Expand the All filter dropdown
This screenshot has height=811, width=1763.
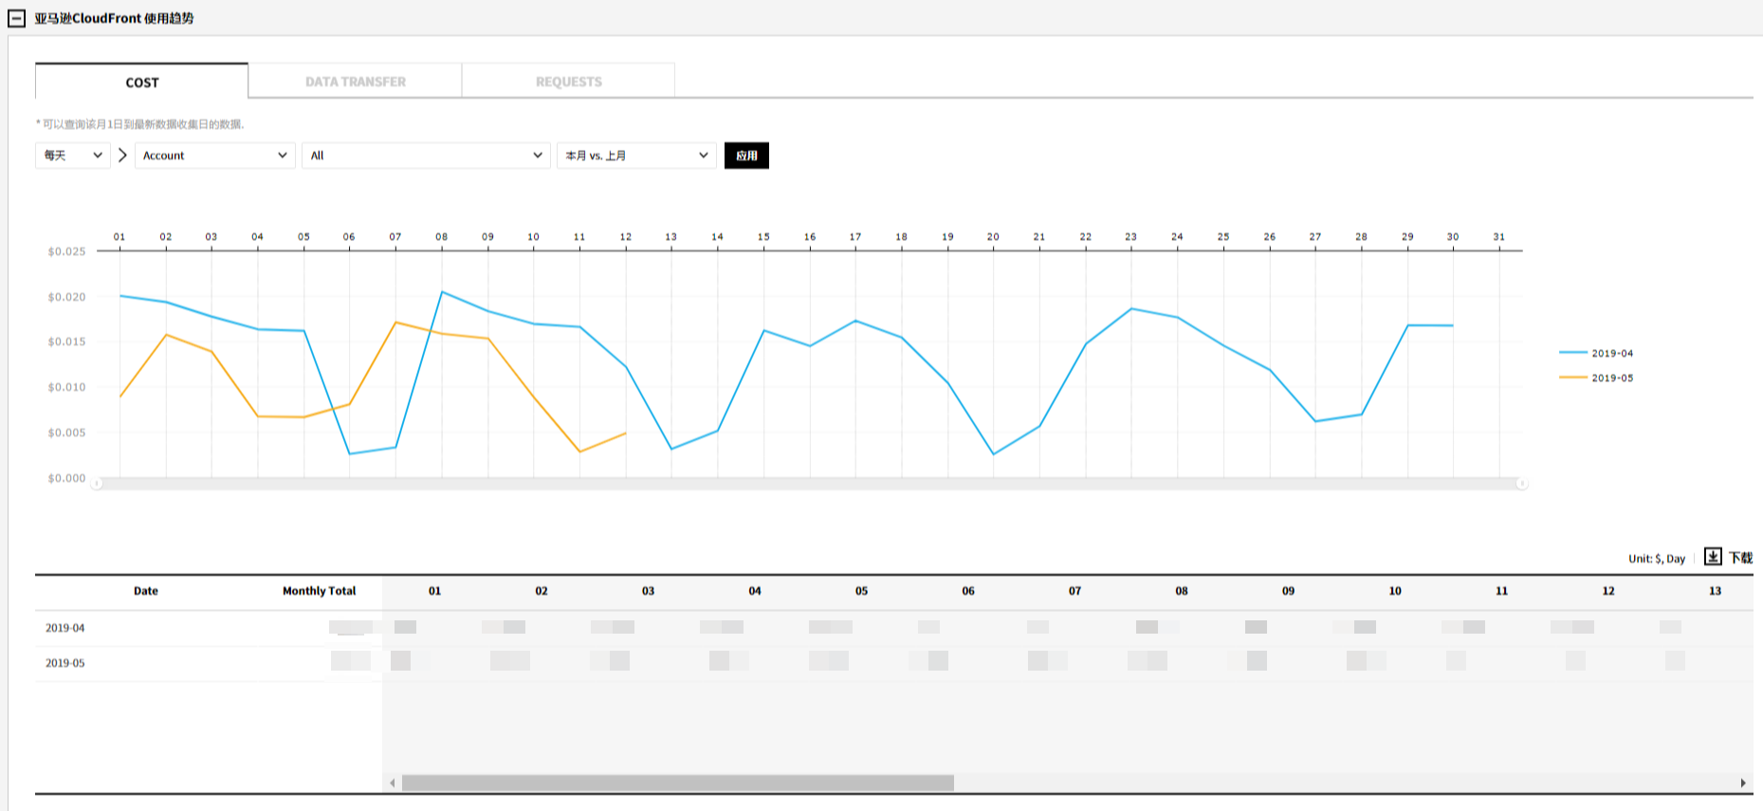pyautogui.click(x=425, y=156)
